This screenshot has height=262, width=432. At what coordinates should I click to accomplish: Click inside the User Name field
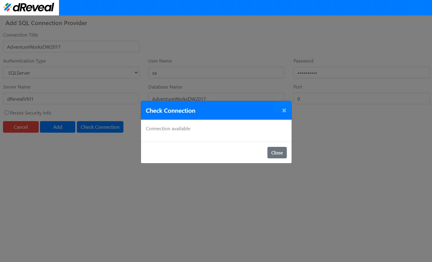216,73
